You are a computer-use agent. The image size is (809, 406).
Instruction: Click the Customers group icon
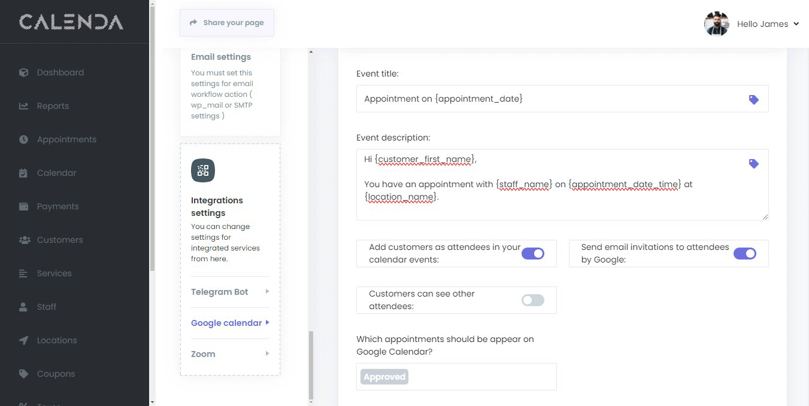point(24,240)
